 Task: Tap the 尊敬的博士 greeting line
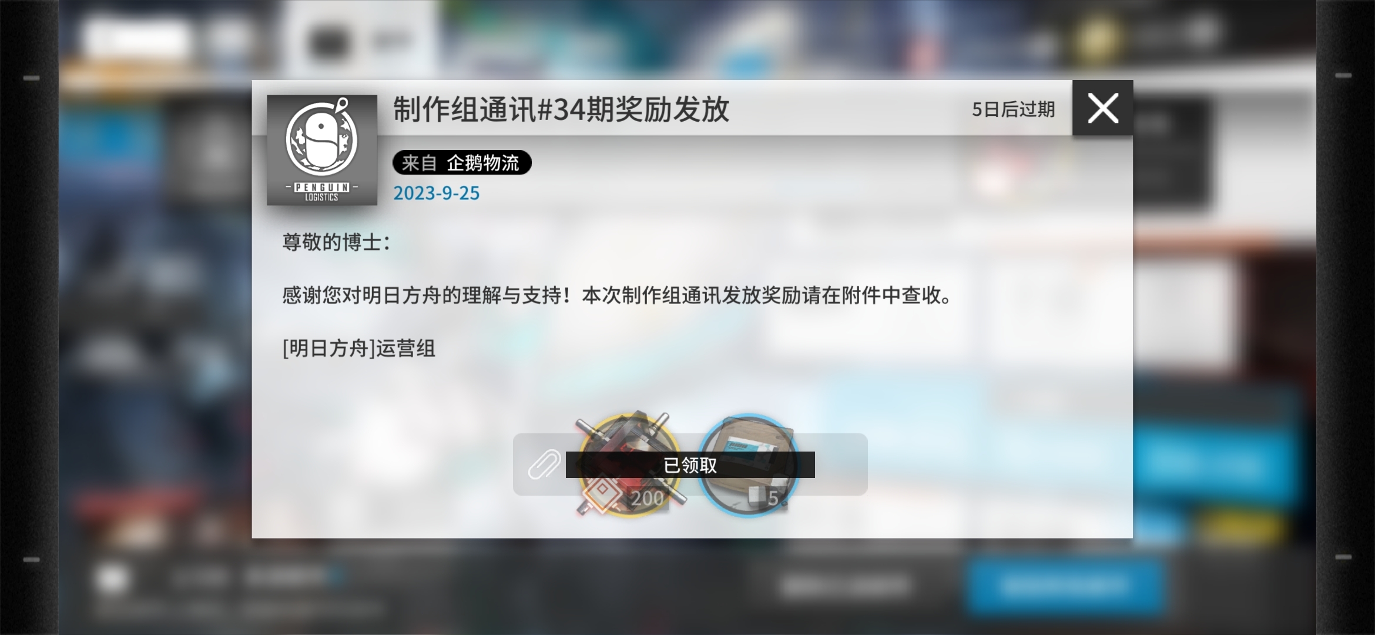pyautogui.click(x=336, y=242)
